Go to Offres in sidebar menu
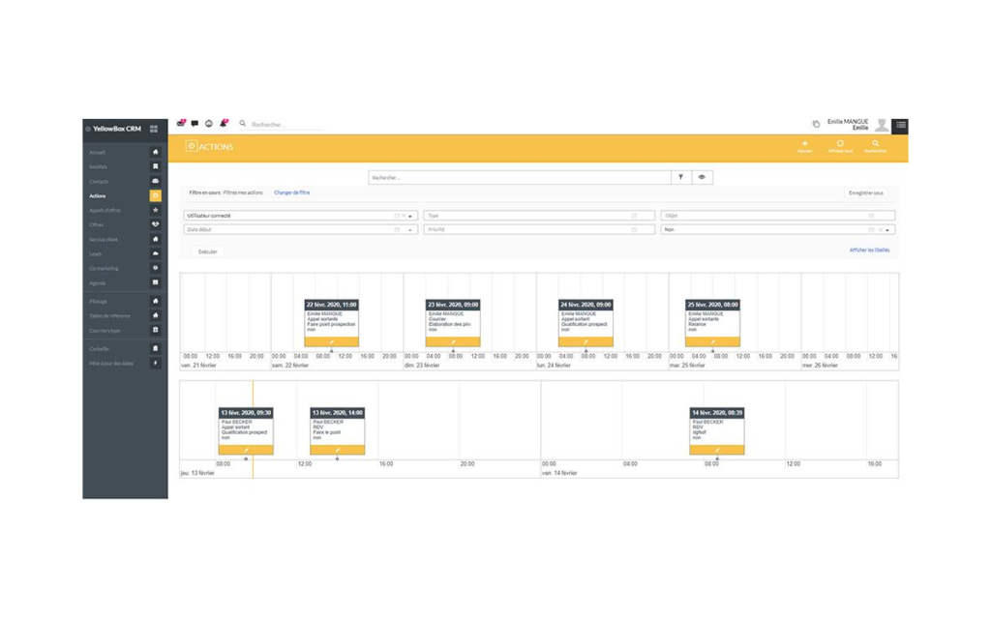This screenshot has width=991, height=619. coord(96,224)
